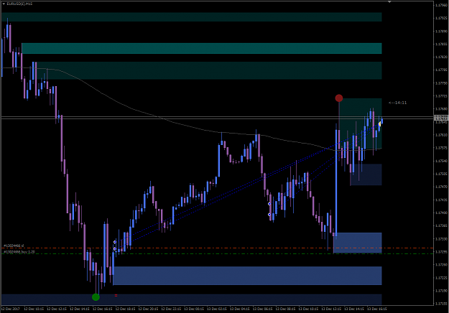Click the small red marker beside green circle
This screenshot has width=449, height=313.
pyautogui.click(x=116, y=295)
